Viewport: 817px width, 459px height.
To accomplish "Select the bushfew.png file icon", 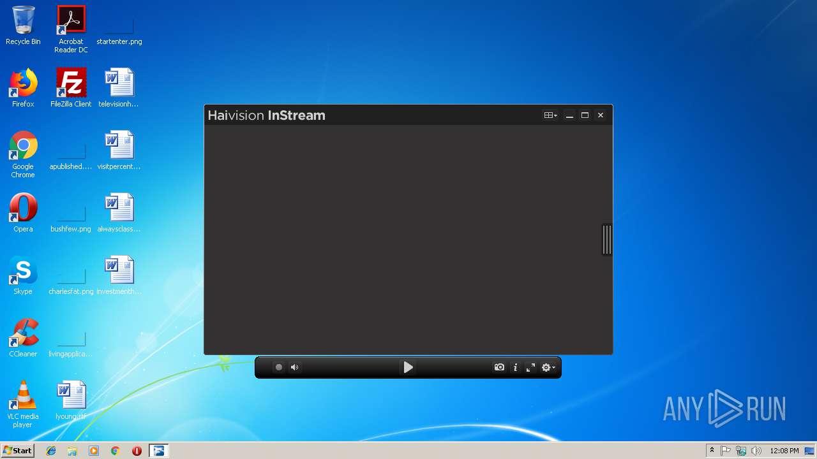I will pos(71,213).
